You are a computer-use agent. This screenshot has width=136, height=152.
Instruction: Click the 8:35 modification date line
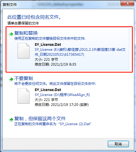tap(55, 64)
